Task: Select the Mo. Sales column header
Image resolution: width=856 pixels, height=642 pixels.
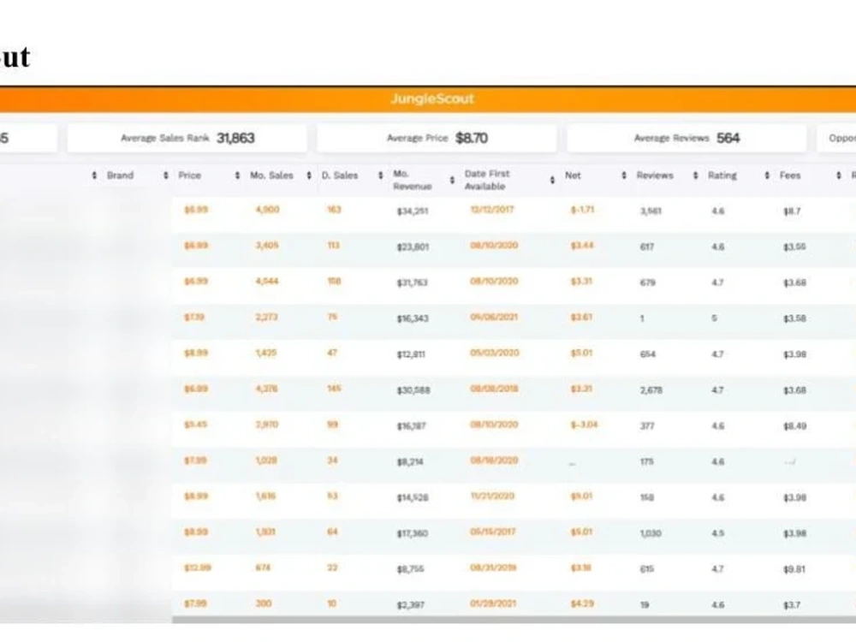Action: pos(271,175)
